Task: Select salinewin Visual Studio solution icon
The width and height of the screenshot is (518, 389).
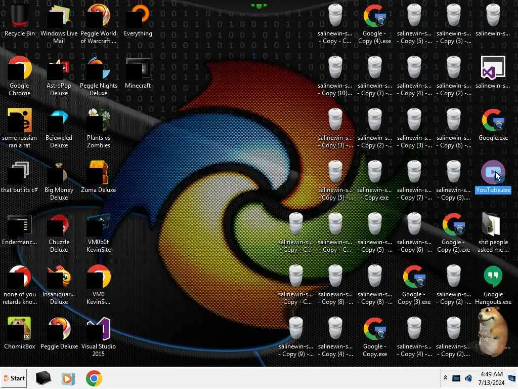Action: coord(493,73)
